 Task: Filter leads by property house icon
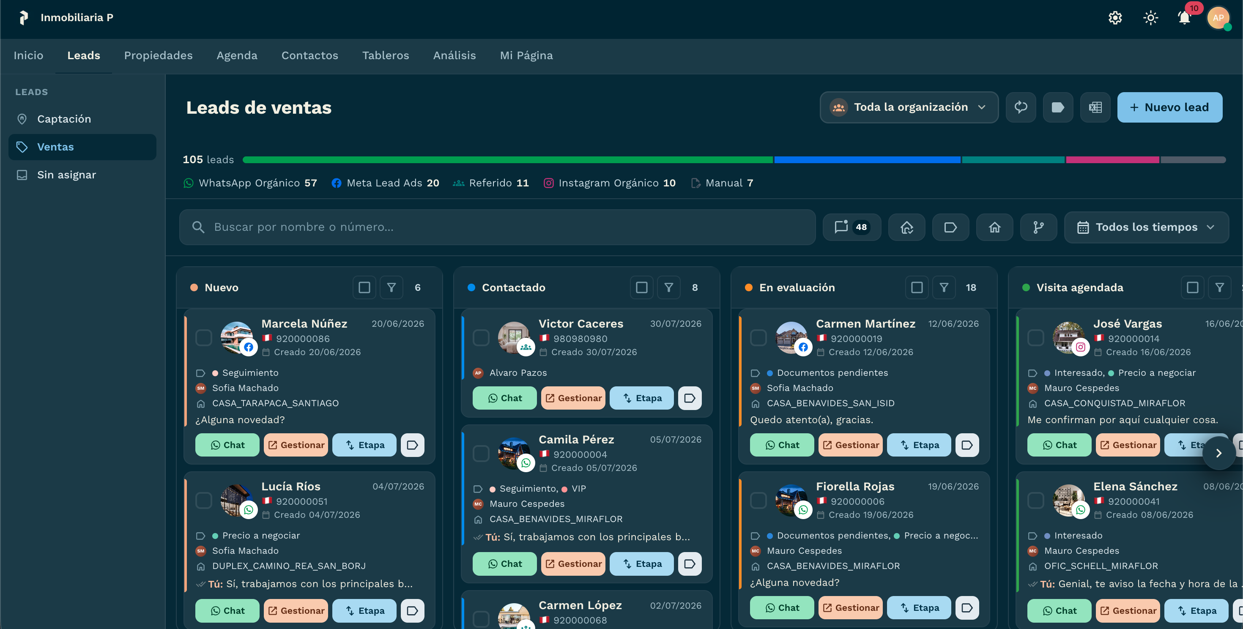tap(994, 227)
